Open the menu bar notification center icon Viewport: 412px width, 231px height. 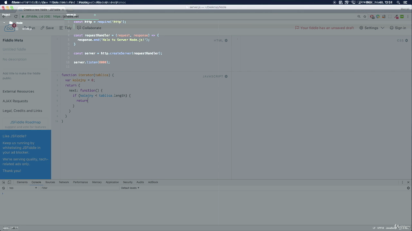click(405, 3)
